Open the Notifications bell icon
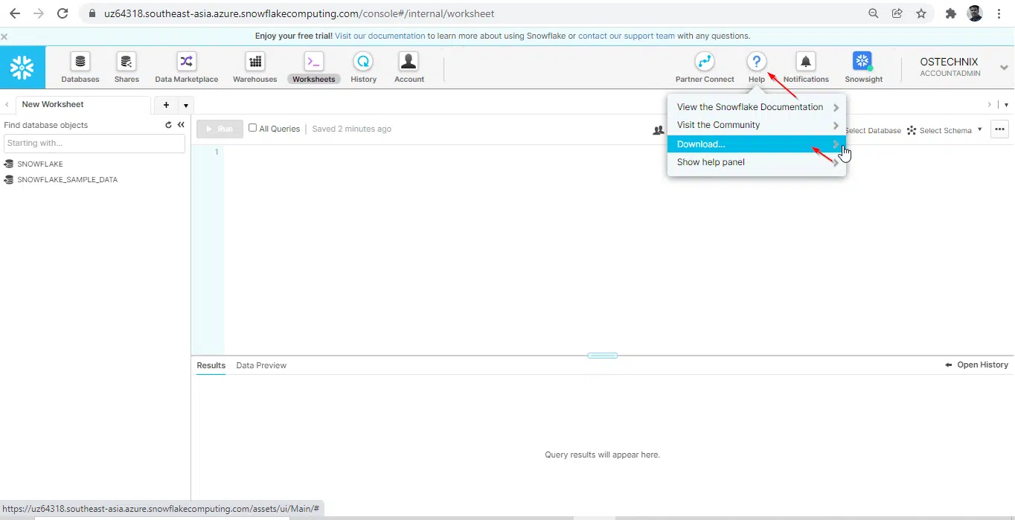Image resolution: width=1015 pixels, height=520 pixels. [805, 62]
